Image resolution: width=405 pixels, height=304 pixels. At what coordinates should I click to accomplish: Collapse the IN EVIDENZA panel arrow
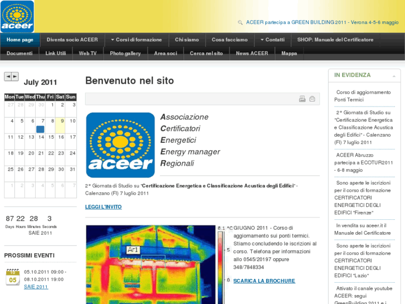[394, 76]
